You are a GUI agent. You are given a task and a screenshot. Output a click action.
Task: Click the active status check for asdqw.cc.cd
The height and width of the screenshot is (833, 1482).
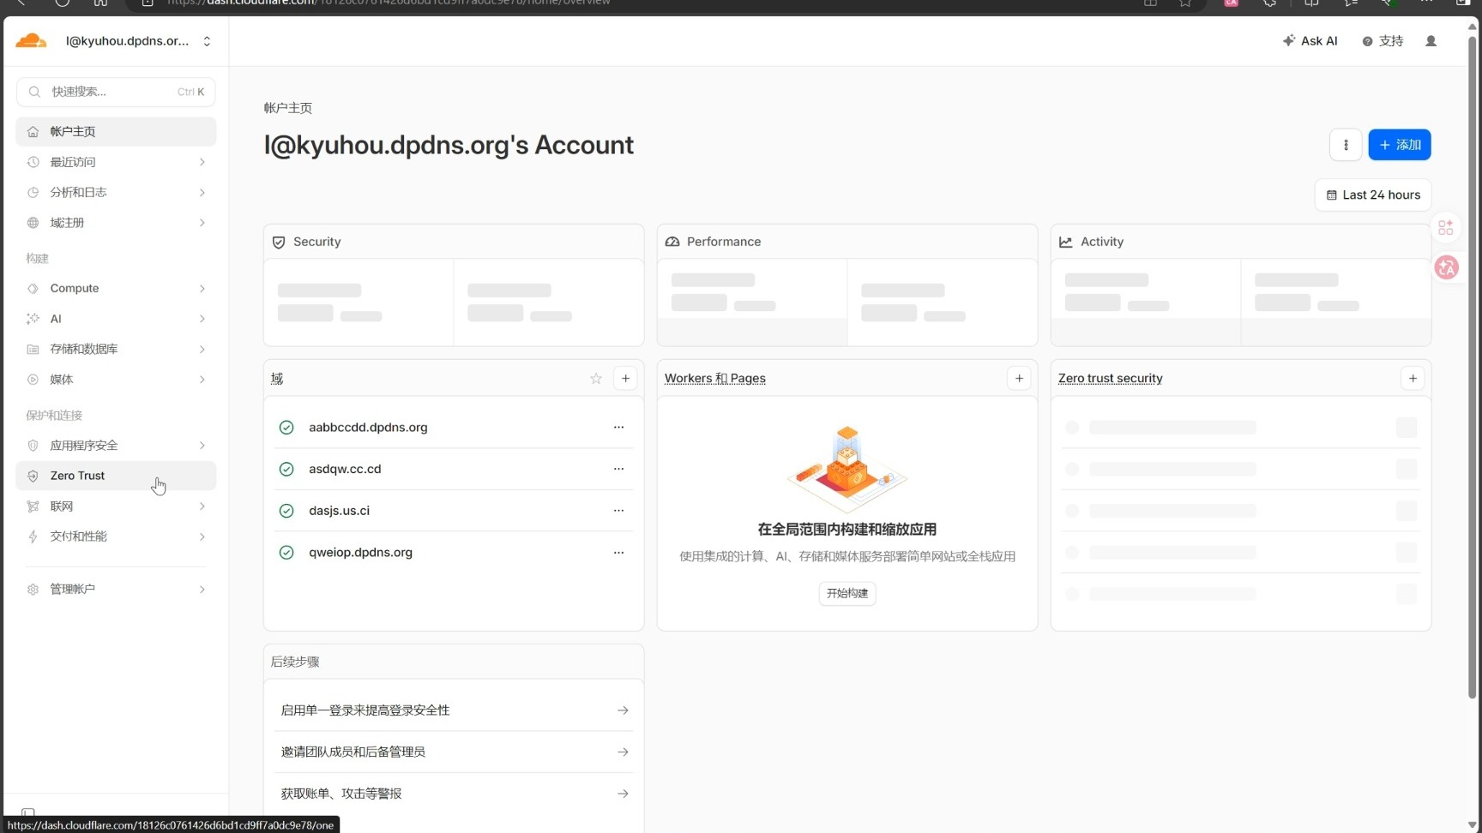286,470
